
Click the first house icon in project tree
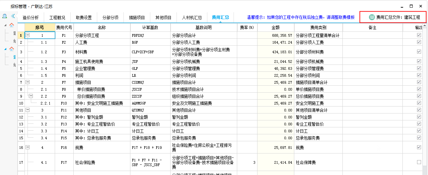click(x=12, y=25)
